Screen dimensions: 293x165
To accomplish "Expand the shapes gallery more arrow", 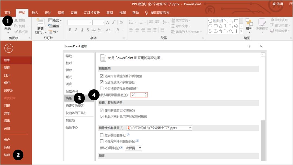I will [x=241, y=31].
